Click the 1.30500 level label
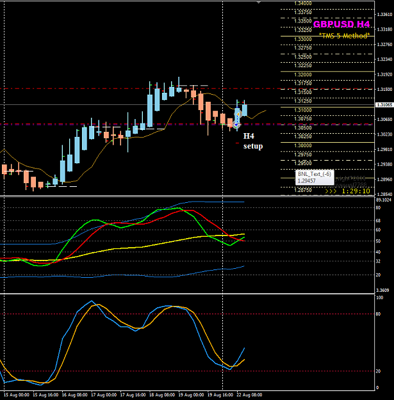The height and width of the screenshot is (400, 394). tap(303, 128)
